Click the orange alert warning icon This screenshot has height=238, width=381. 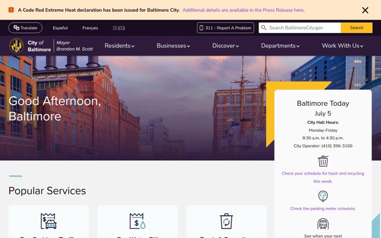click(x=11, y=10)
